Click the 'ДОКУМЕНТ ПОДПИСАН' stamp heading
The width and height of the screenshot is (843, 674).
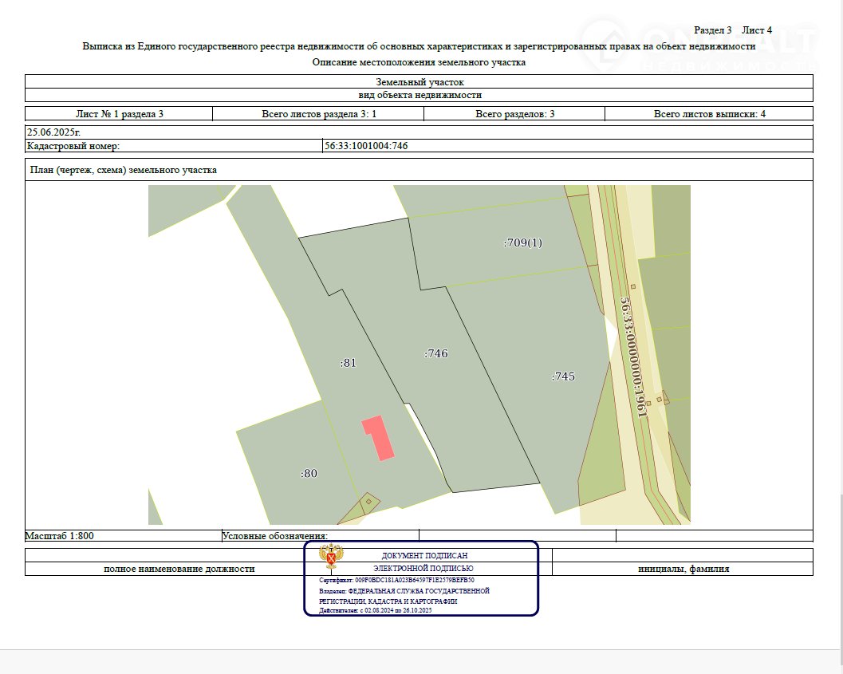(424, 555)
